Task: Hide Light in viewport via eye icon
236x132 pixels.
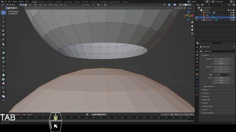Action: point(231,15)
